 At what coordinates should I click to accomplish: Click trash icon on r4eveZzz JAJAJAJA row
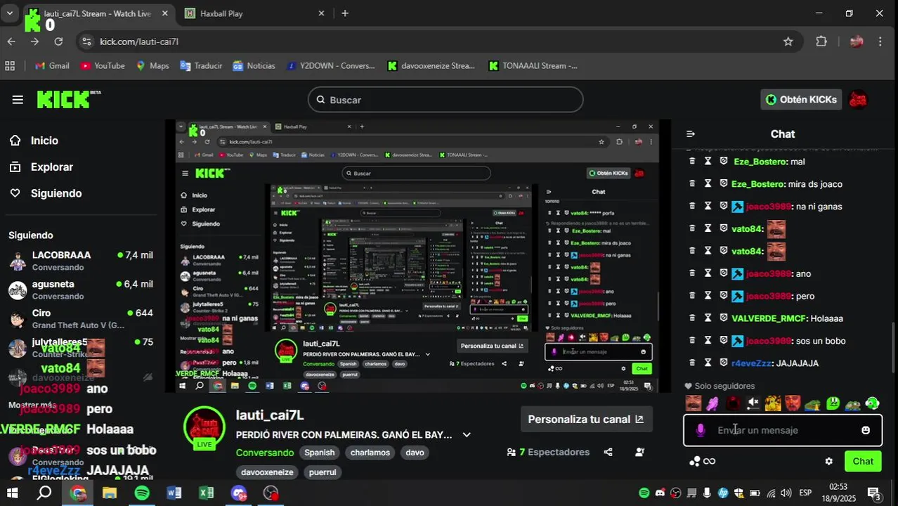tap(691, 363)
